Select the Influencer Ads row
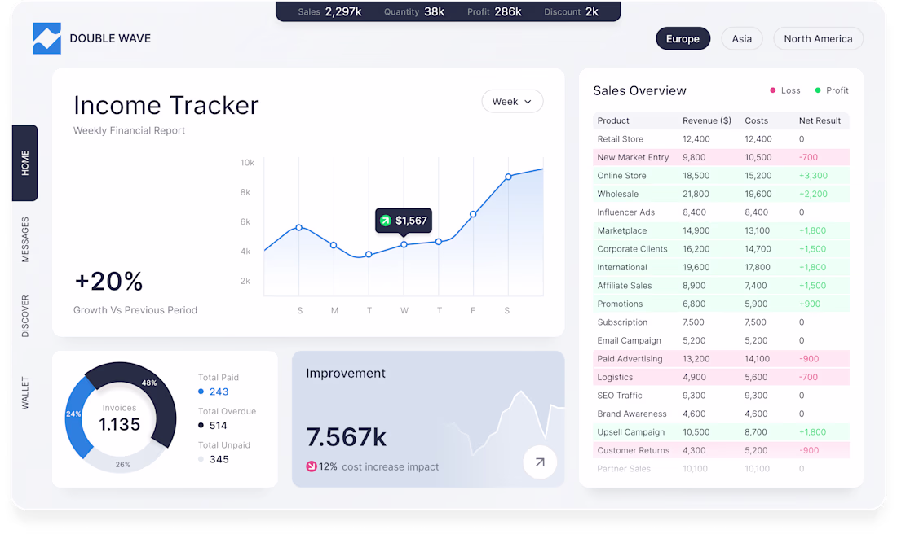The height and width of the screenshot is (534, 897). click(x=721, y=212)
